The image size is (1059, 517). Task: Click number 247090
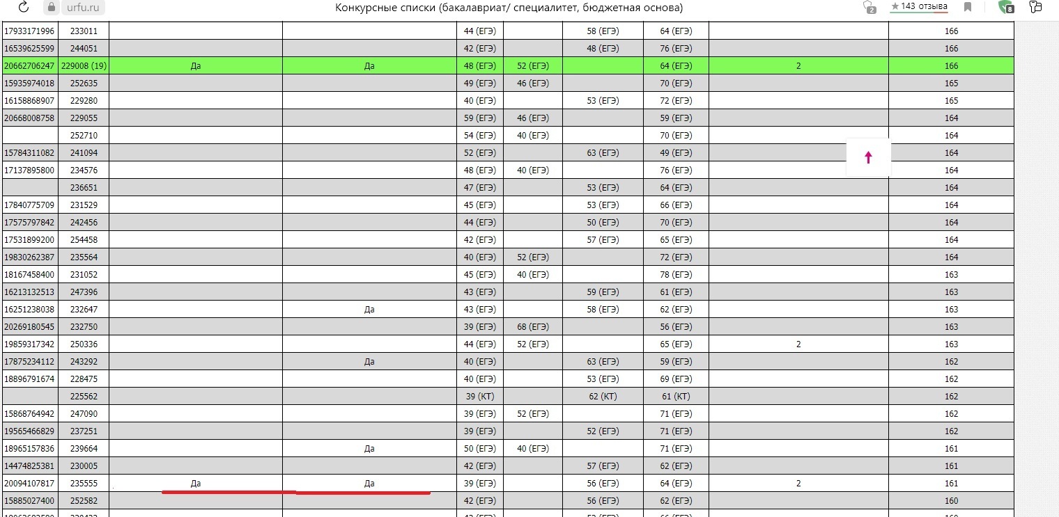tap(84, 414)
